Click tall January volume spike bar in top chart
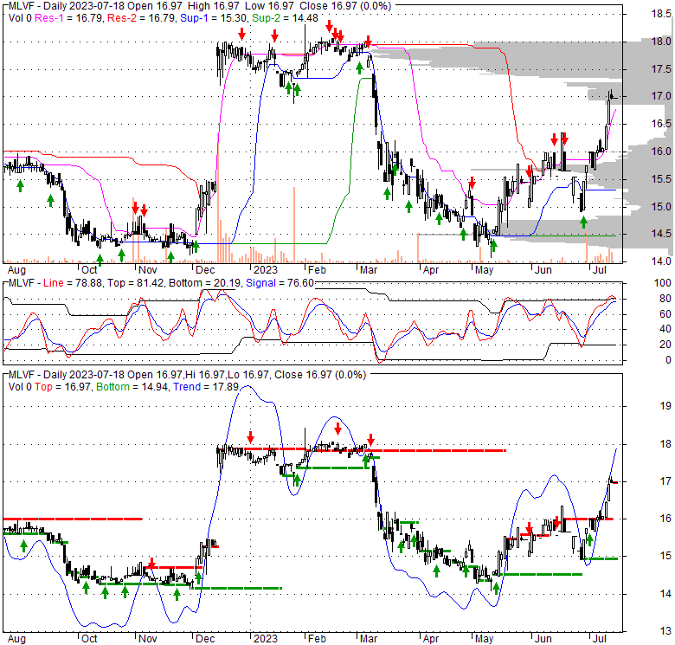This screenshot has width=675, height=645. click(x=294, y=224)
